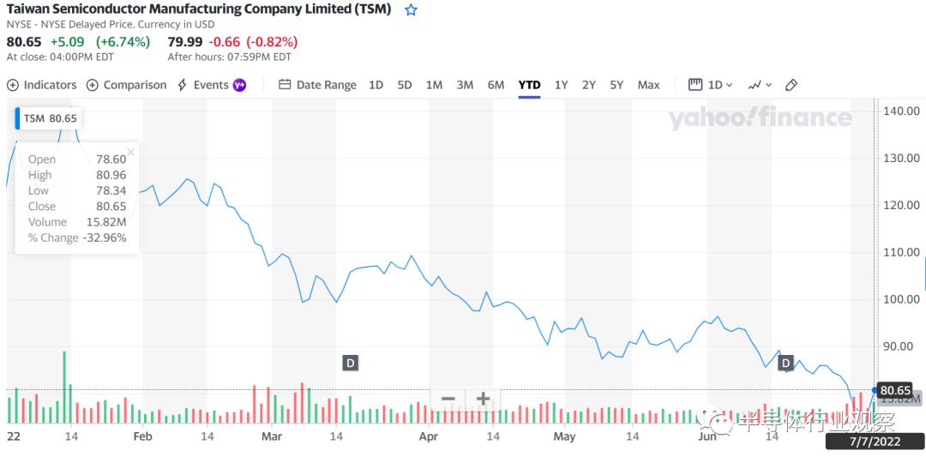The width and height of the screenshot is (926, 463).
Task: Select the 6M range tab
Action: pos(496,85)
